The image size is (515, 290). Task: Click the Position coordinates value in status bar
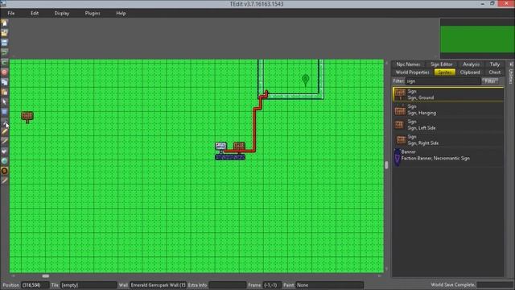tap(35, 285)
